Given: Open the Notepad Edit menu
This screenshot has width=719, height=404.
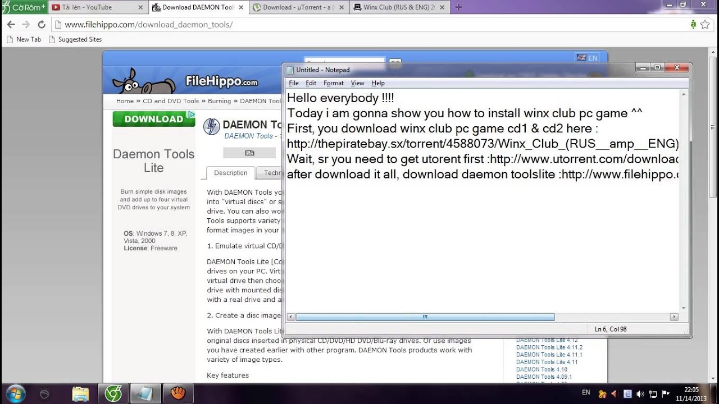Looking at the screenshot, I should click(x=311, y=83).
